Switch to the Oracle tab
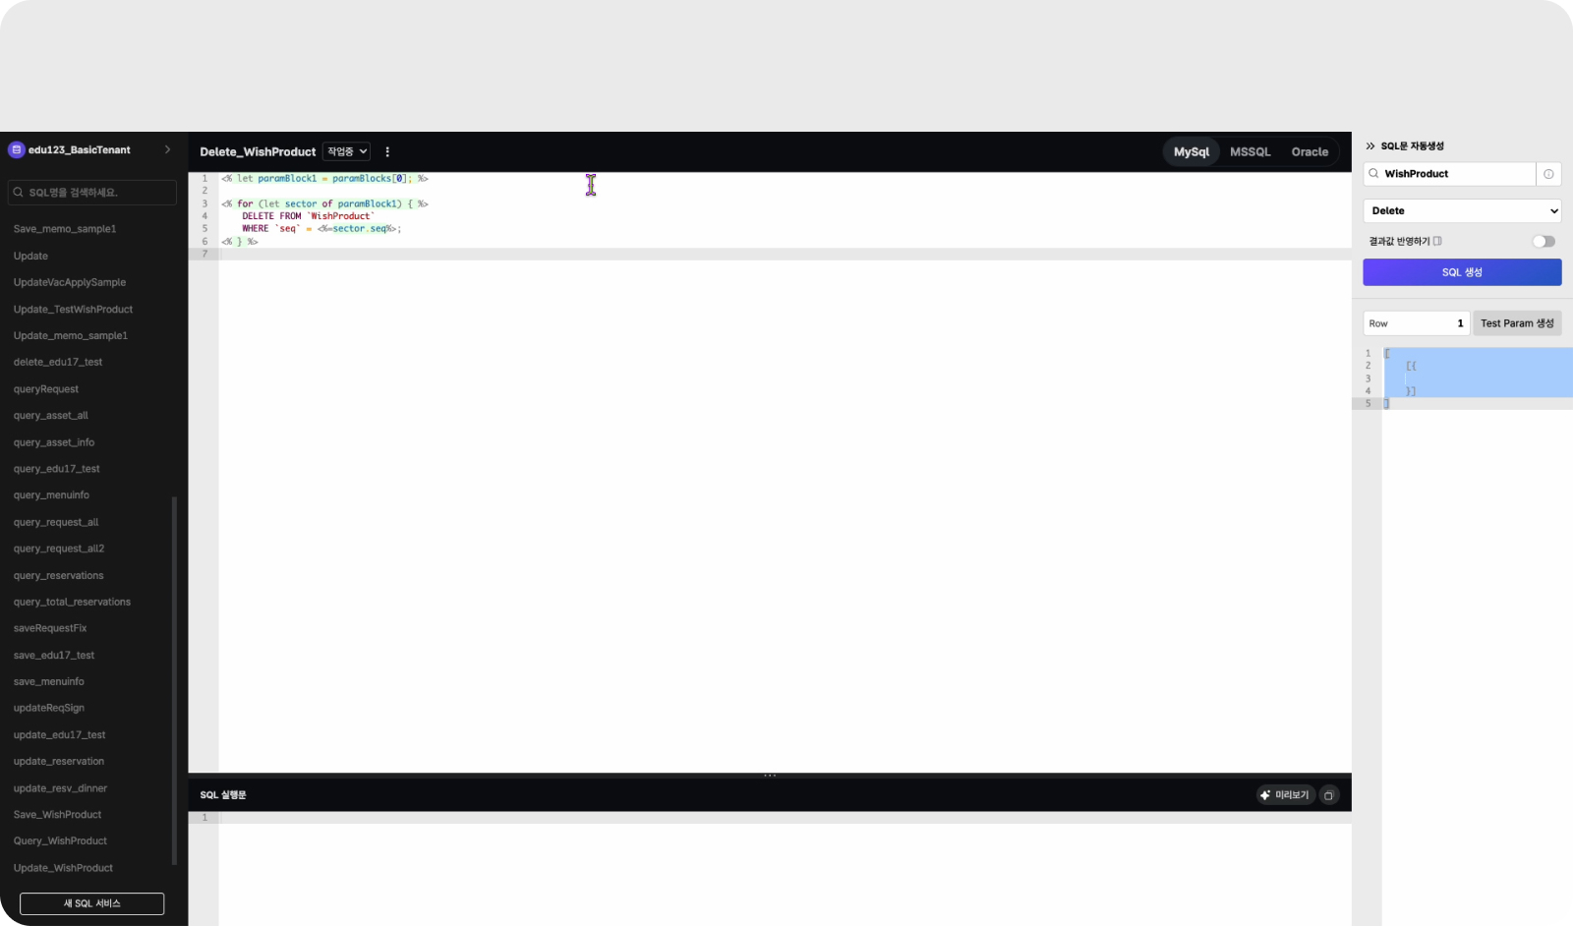The height and width of the screenshot is (926, 1573). (x=1310, y=152)
